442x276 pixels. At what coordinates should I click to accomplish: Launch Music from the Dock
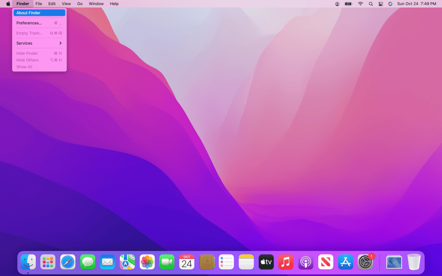click(286, 262)
